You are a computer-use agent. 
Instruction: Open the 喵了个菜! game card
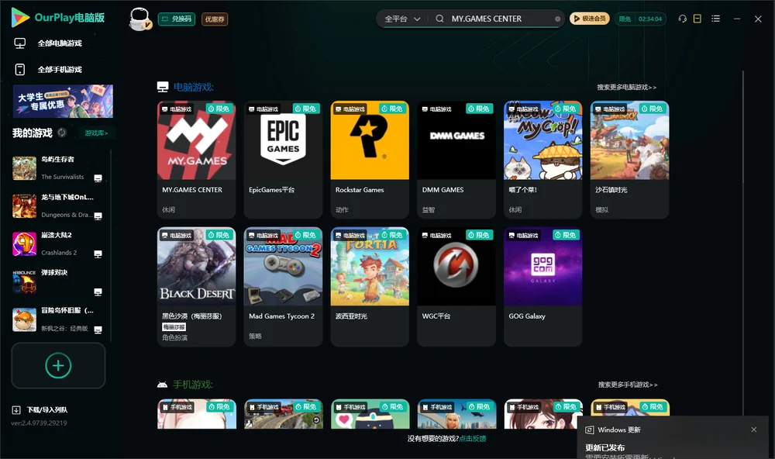542,160
